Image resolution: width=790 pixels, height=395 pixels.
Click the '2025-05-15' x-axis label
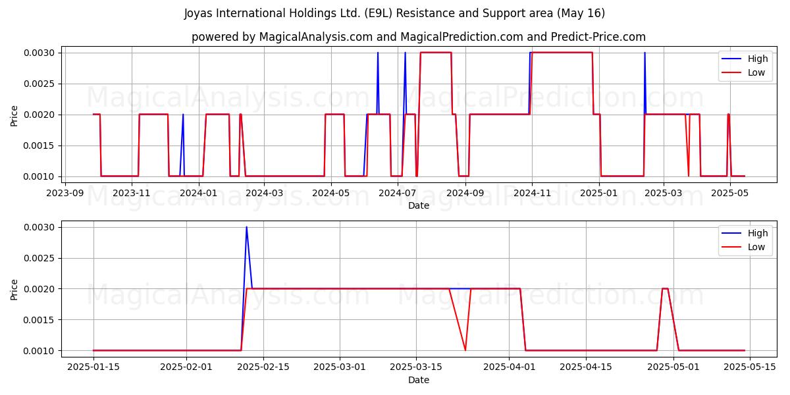pyautogui.click(x=749, y=367)
